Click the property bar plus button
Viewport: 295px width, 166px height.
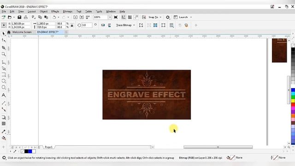(x=196, y=25)
